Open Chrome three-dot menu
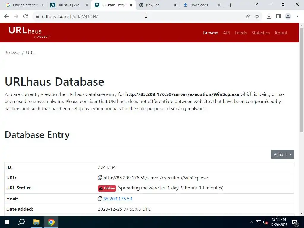Viewport: 304px width, 228px height. coord(297,17)
